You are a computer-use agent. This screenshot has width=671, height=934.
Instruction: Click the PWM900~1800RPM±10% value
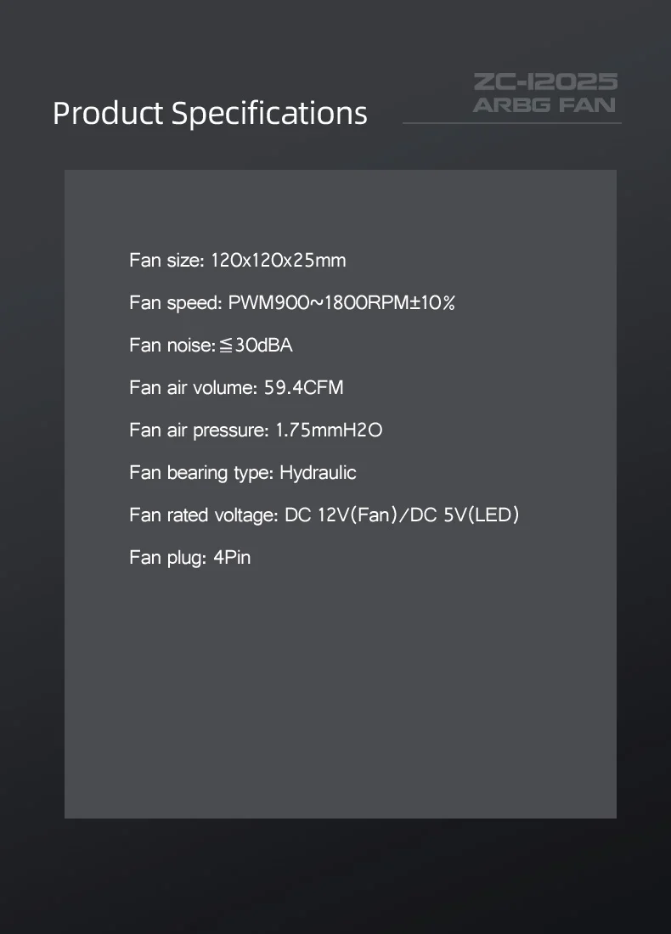tap(341, 302)
